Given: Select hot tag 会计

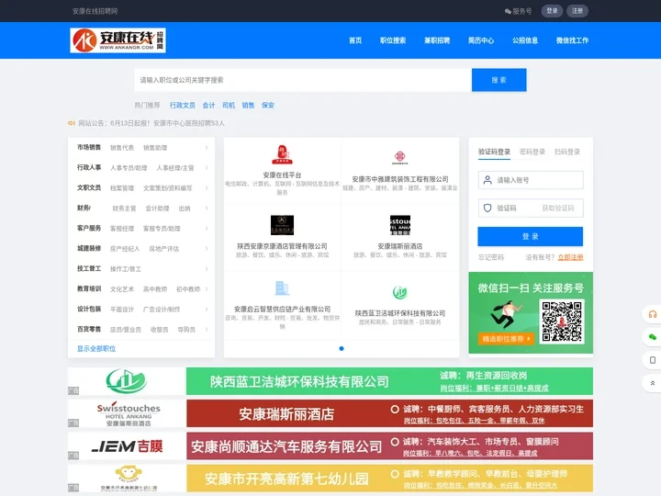Looking at the screenshot, I should (208, 106).
